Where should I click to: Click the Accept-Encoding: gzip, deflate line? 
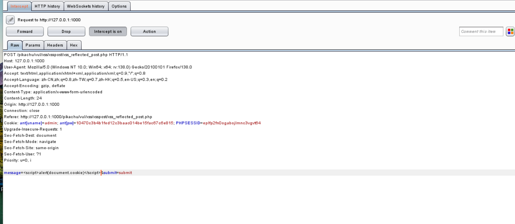(35, 86)
